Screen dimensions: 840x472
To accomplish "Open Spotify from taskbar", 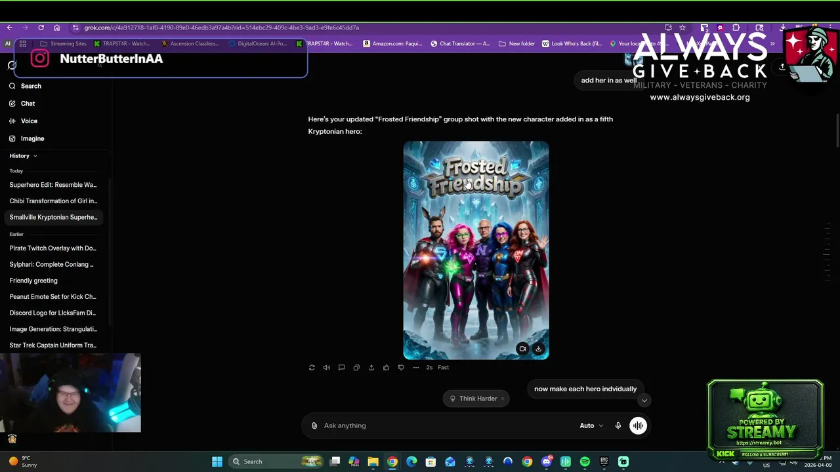I will coord(585,462).
